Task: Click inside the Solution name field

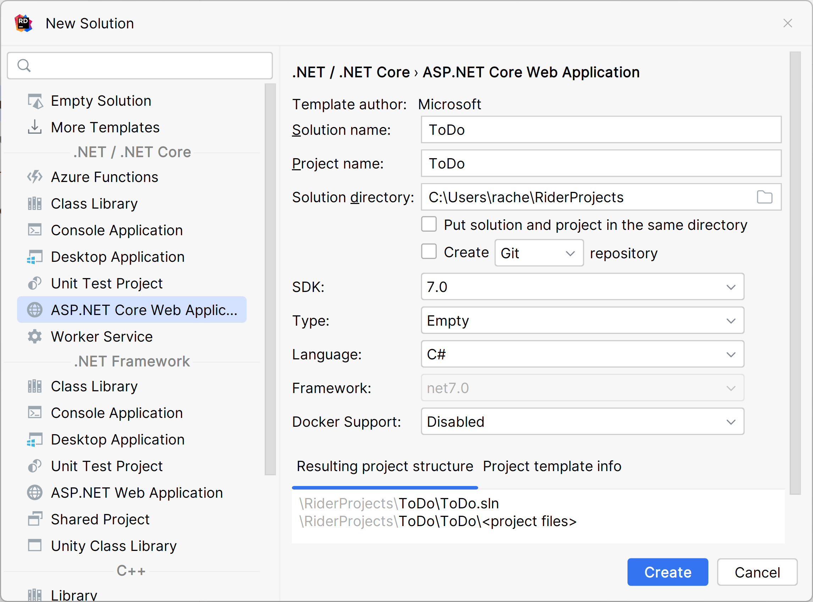Action: click(601, 130)
